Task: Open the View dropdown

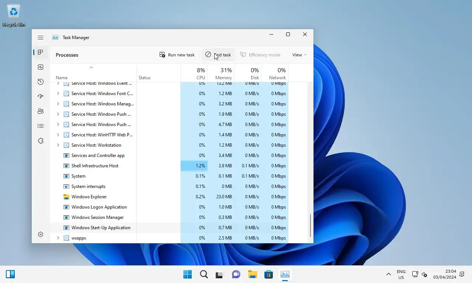Action: pos(299,55)
